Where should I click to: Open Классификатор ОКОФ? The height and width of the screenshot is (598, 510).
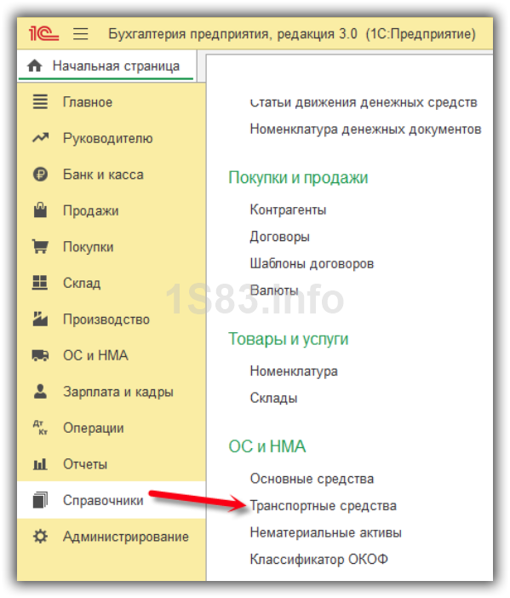pyautogui.click(x=318, y=559)
